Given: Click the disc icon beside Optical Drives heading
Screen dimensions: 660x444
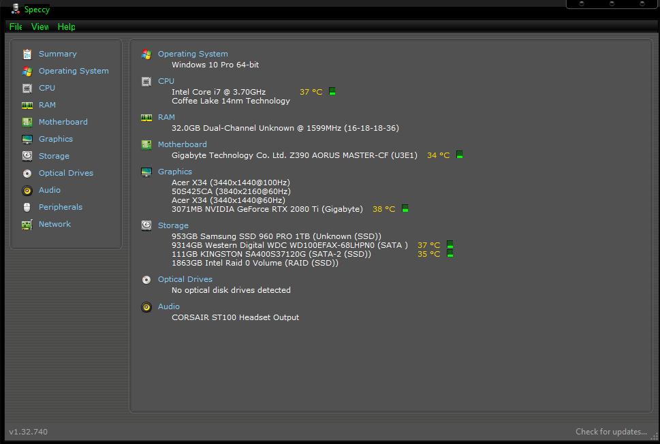Looking at the screenshot, I should [x=146, y=280].
